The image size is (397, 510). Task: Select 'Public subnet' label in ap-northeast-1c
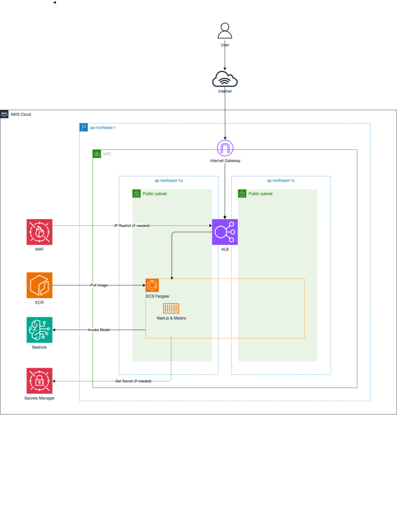point(260,194)
